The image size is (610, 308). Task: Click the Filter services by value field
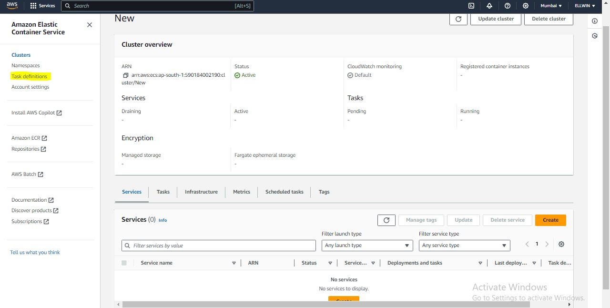[219, 246]
